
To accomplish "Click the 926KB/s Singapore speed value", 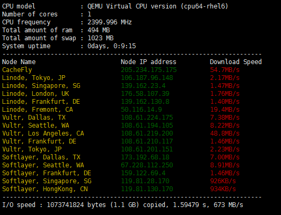I will [223, 181].
